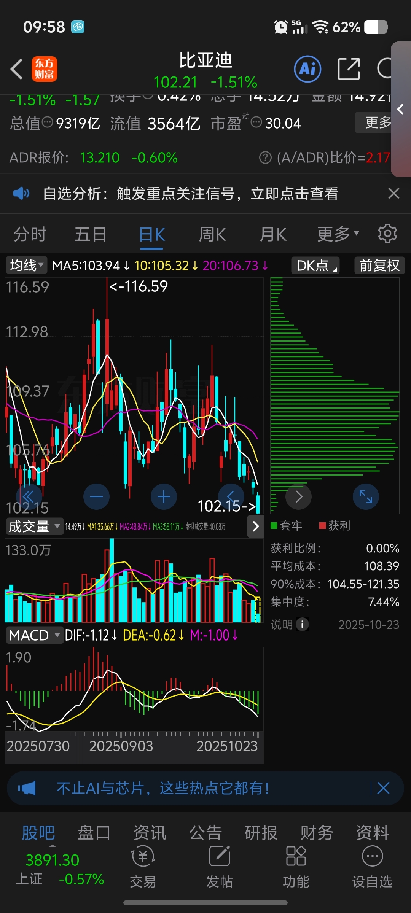
Task: Tap the share export icon
Action: [349, 69]
